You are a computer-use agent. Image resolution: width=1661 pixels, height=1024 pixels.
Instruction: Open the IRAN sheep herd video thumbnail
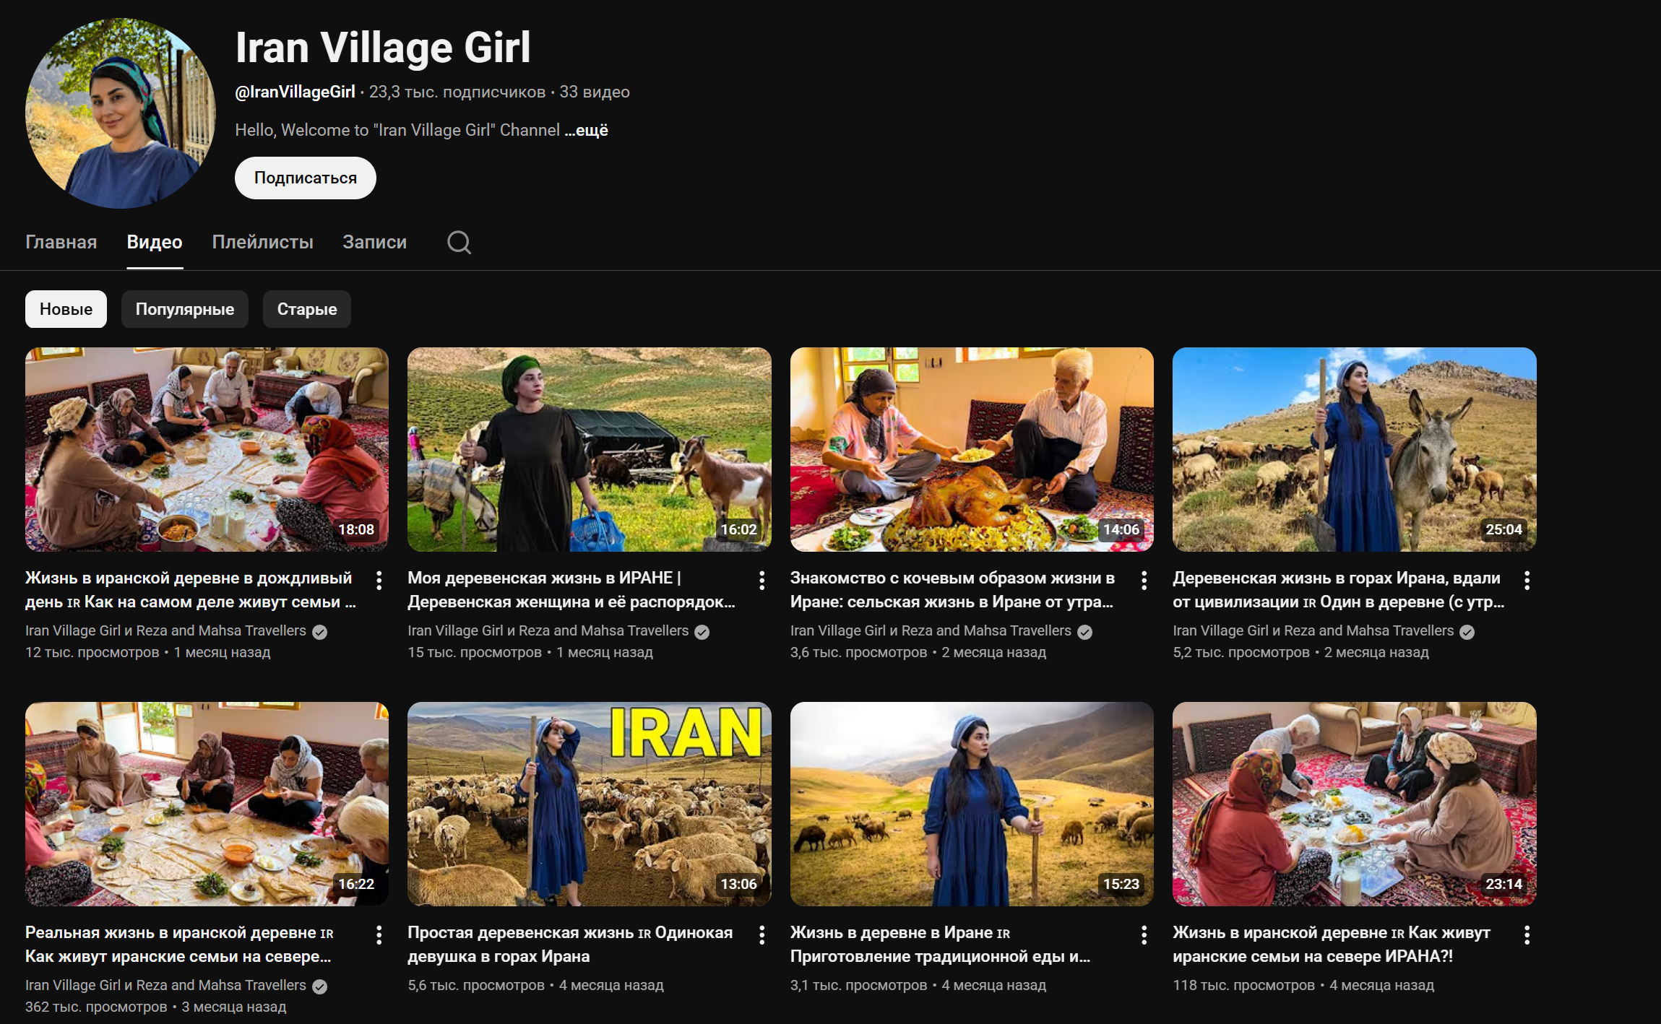coord(589,804)
